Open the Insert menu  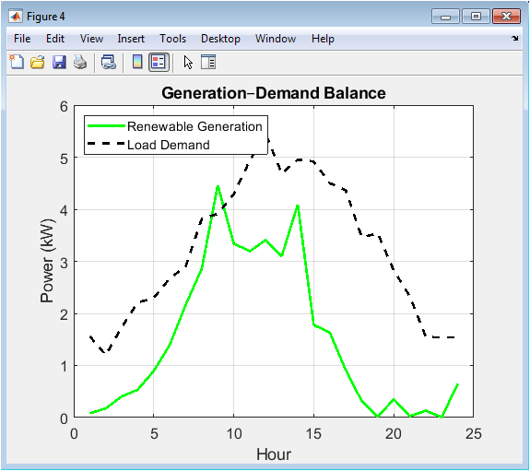(x=131, y=39)
